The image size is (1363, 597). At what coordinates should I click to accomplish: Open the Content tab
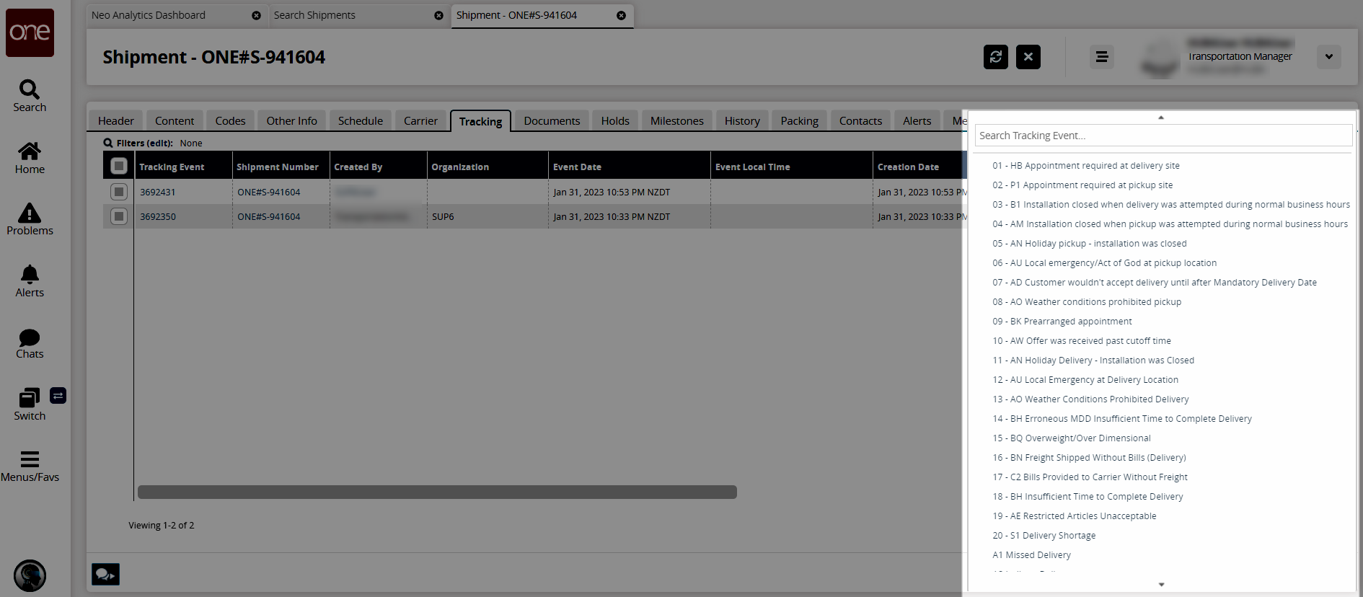[x=175, y=120]
